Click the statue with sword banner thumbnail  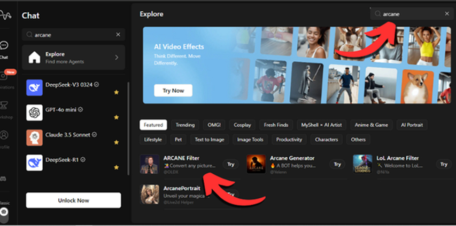pyautogui.click(x=306, y=83)
